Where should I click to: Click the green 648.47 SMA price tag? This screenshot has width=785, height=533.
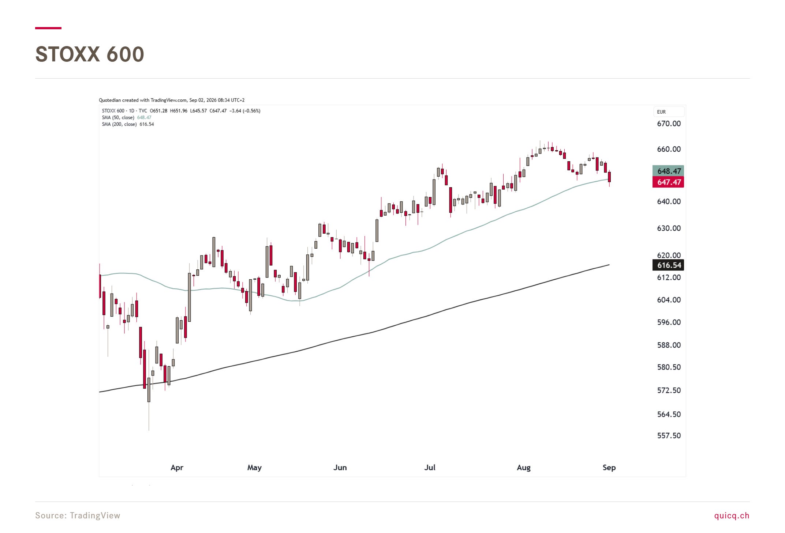tap(668, 171)
